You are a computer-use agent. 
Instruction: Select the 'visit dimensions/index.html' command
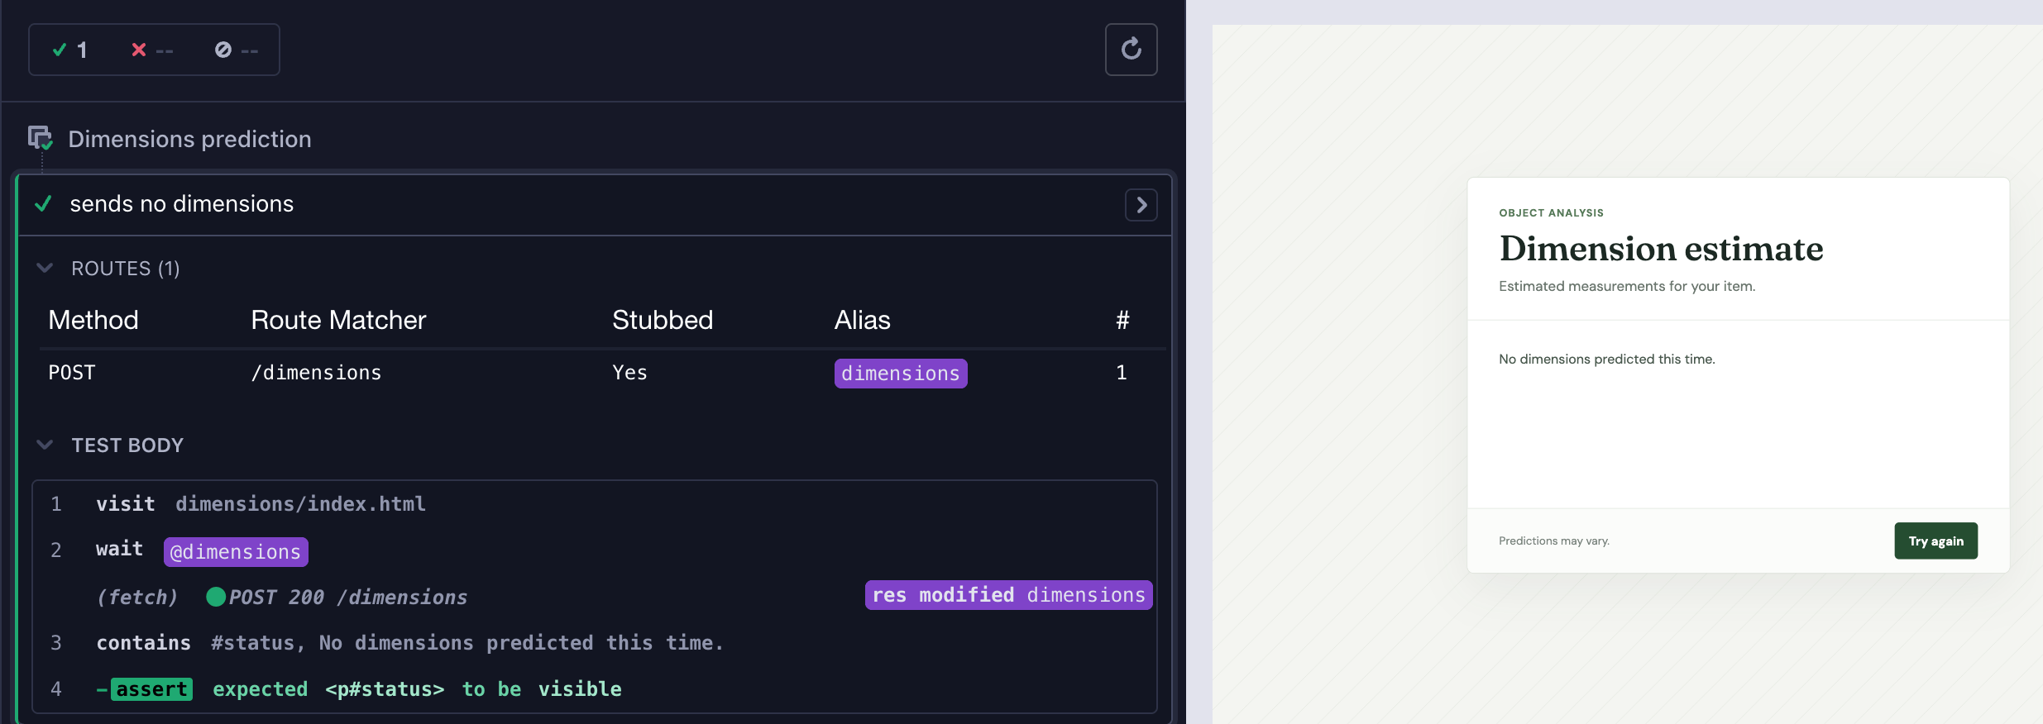[x=594, y=504]
